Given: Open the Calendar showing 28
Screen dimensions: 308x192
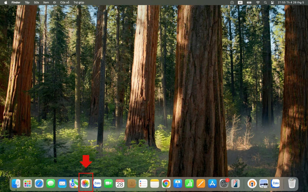Looking at the screenshot, I should pos(120,184).
